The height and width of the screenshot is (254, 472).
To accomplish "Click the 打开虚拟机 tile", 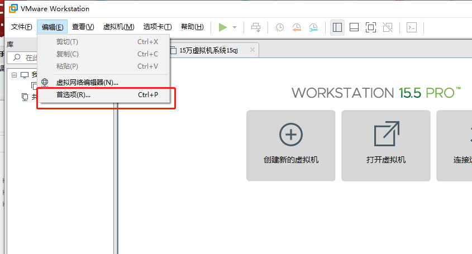I will pos(386,145).
